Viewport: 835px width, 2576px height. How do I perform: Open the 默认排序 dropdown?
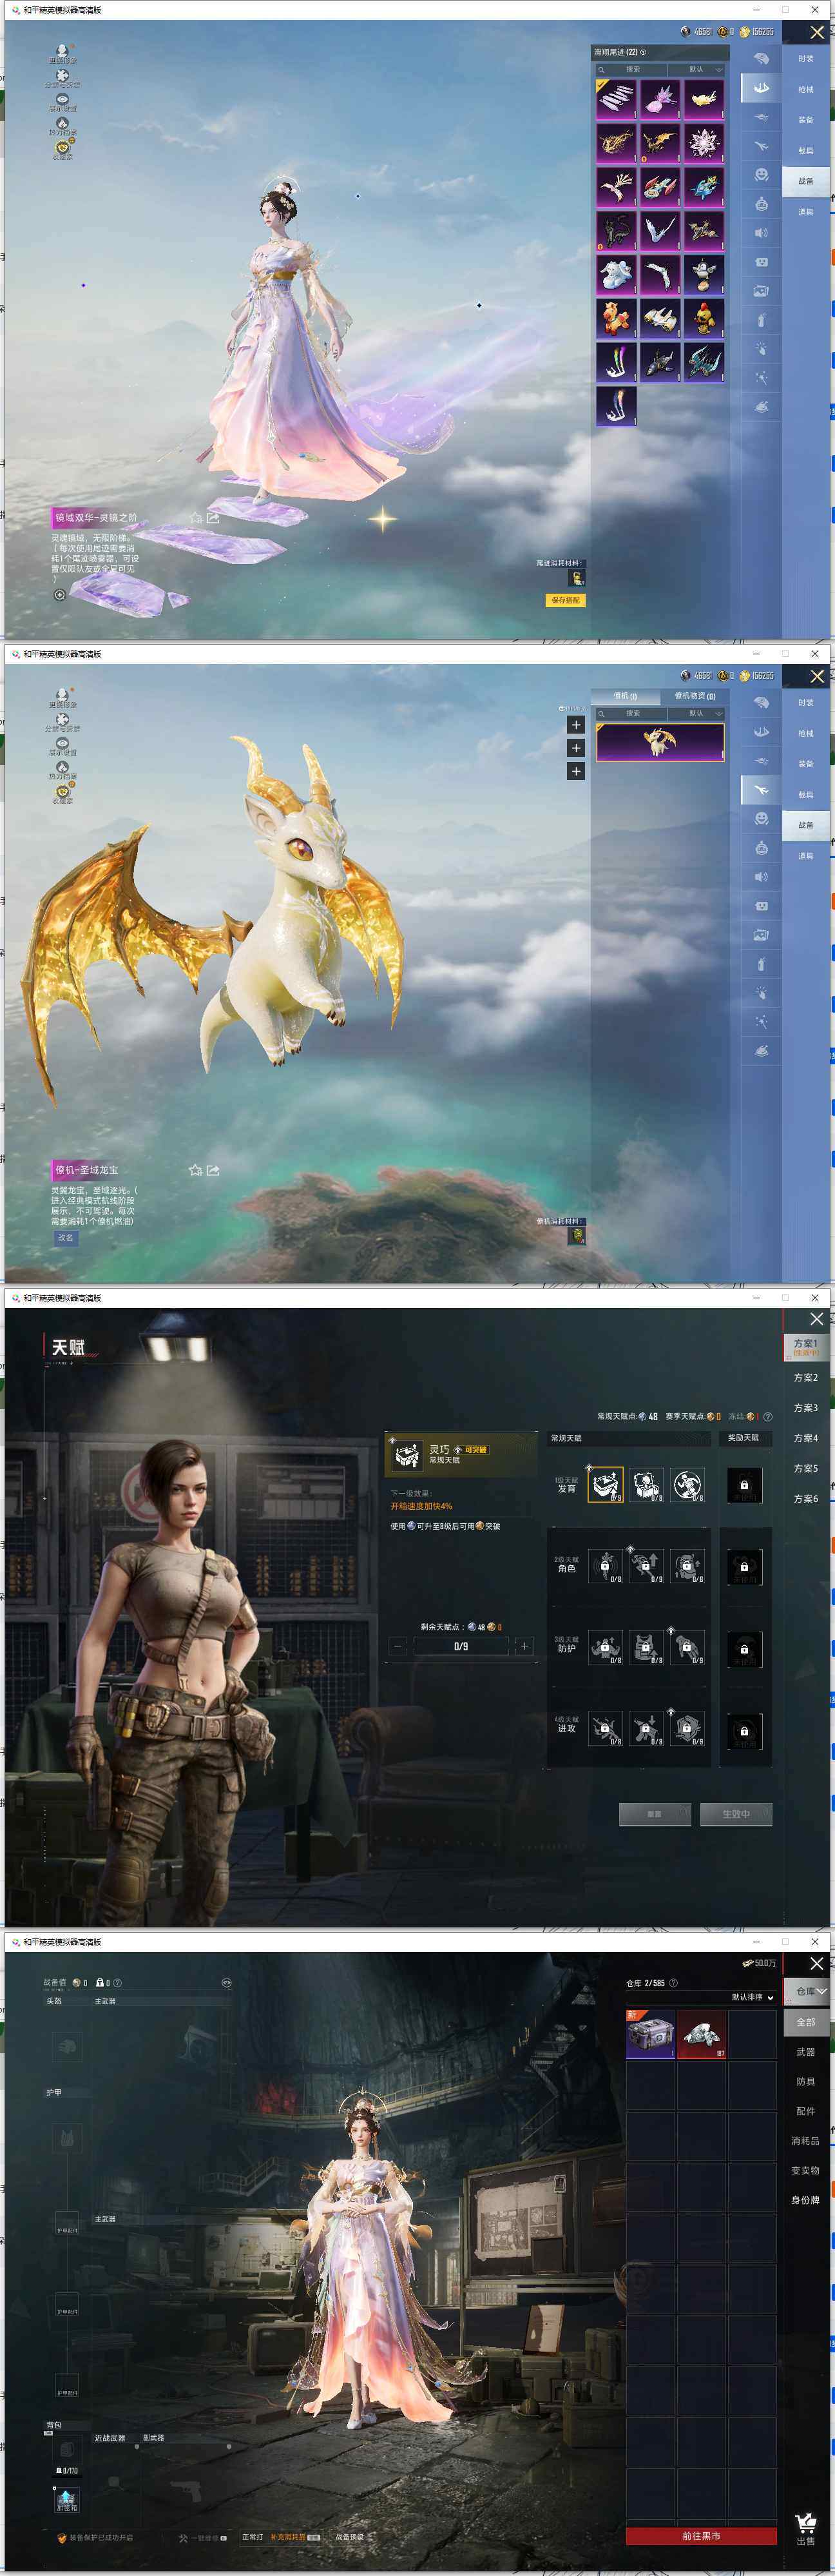752,1997
